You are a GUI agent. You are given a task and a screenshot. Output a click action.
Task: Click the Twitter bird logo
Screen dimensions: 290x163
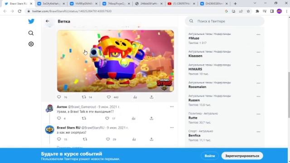(x=31, y=21)
